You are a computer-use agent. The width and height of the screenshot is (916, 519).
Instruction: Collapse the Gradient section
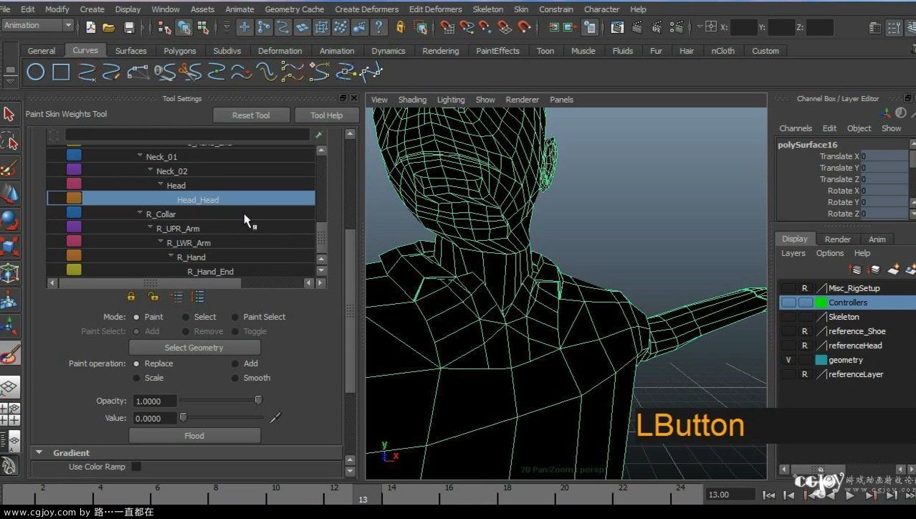39,453
